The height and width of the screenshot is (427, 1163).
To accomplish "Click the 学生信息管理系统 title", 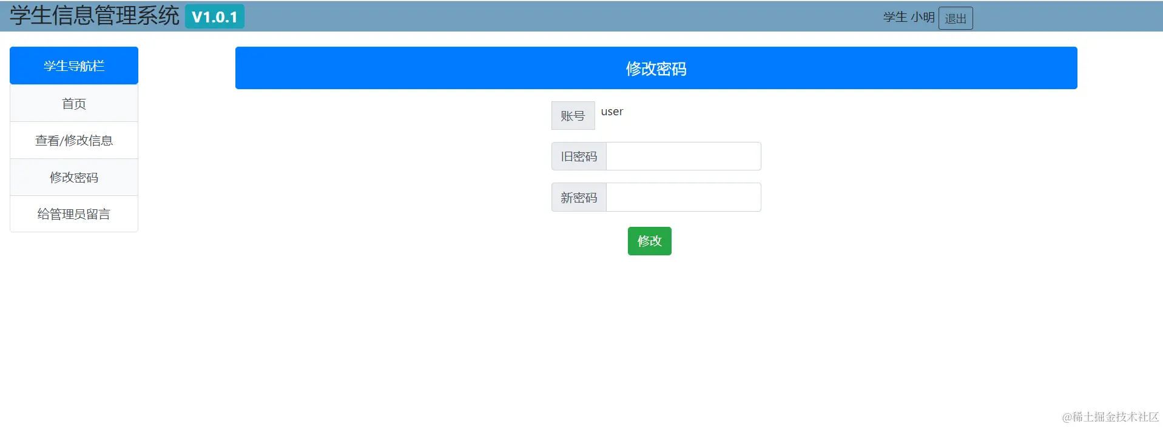I will click(95, 16).
